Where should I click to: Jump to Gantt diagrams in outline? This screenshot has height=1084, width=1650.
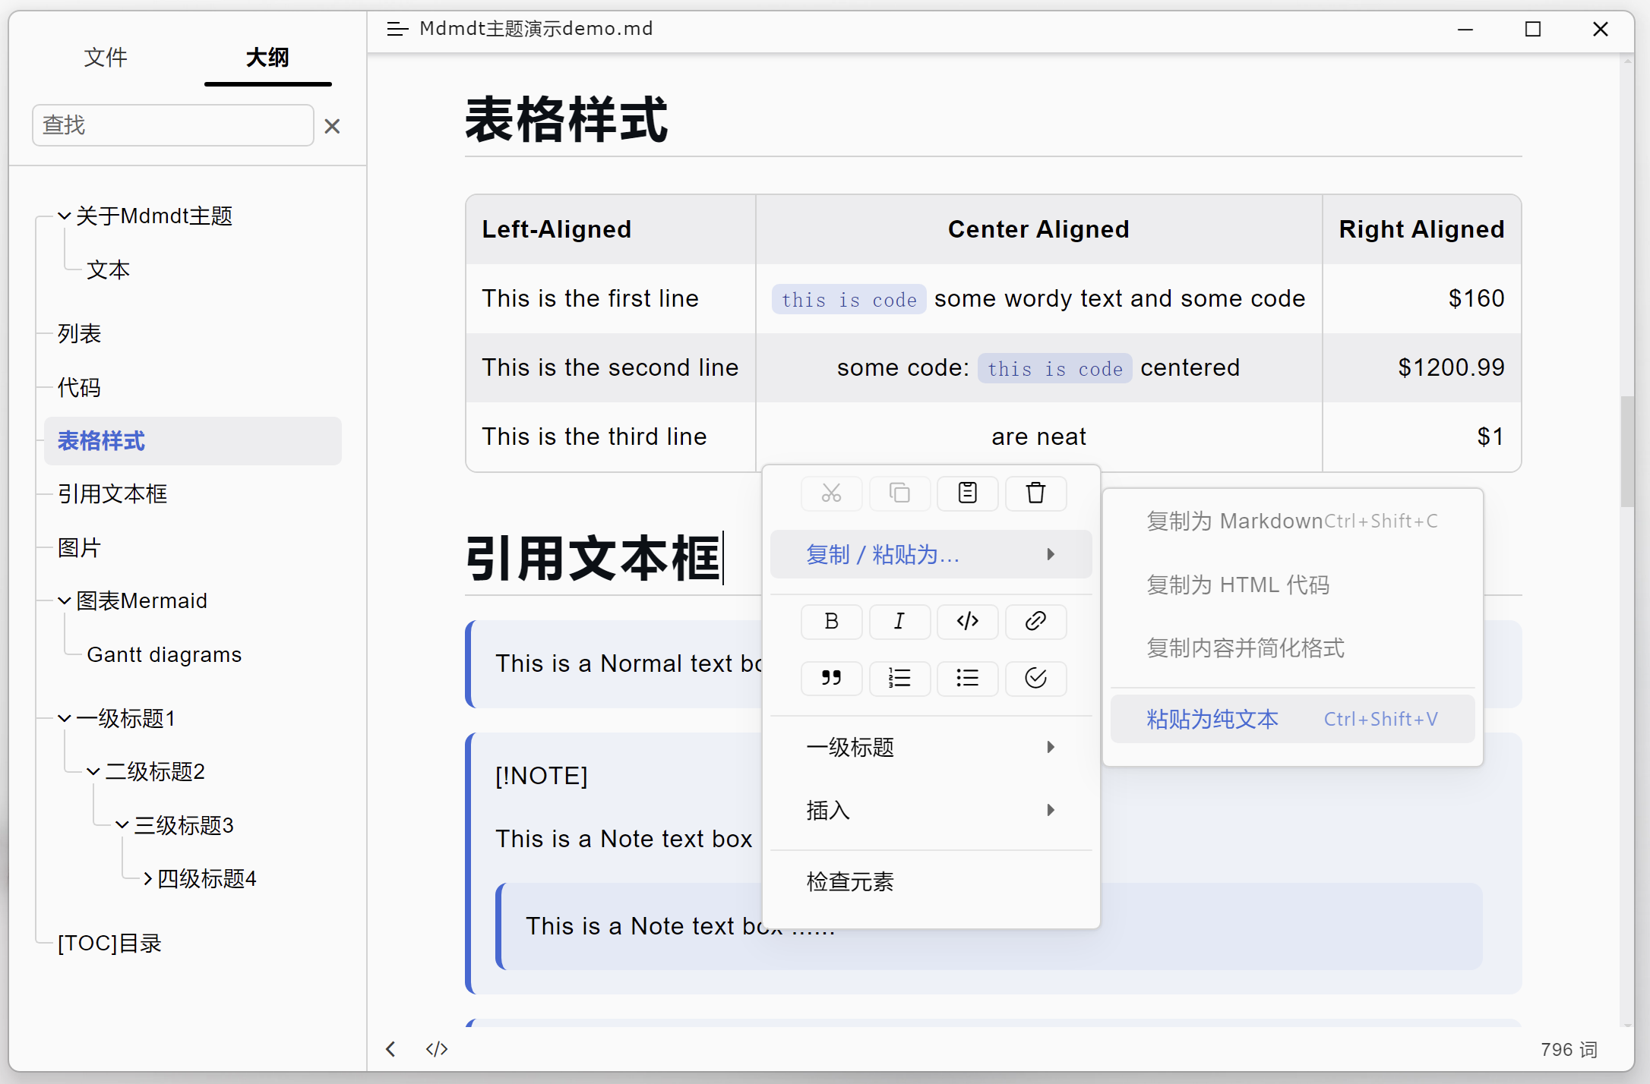click(x=164, y=654)
